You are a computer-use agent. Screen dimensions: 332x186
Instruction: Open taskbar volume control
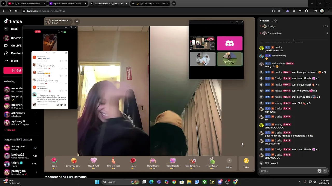pyautogui.click(x=315, y=182)
